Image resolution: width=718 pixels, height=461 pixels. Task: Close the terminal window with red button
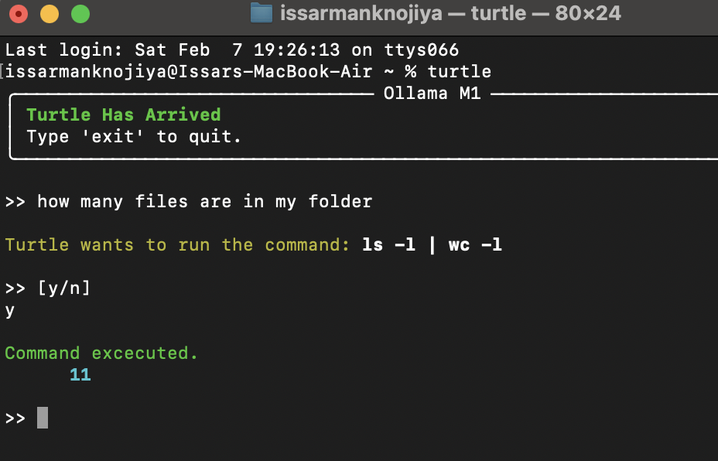tap(19, 14)
